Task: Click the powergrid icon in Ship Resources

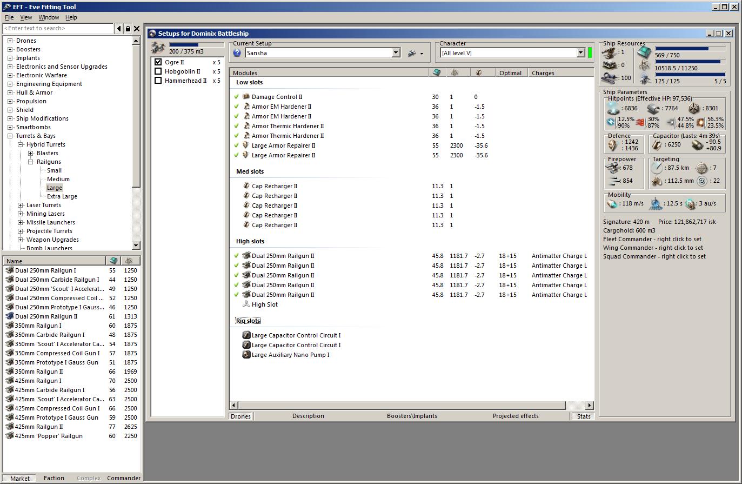Action: (644, 65)
